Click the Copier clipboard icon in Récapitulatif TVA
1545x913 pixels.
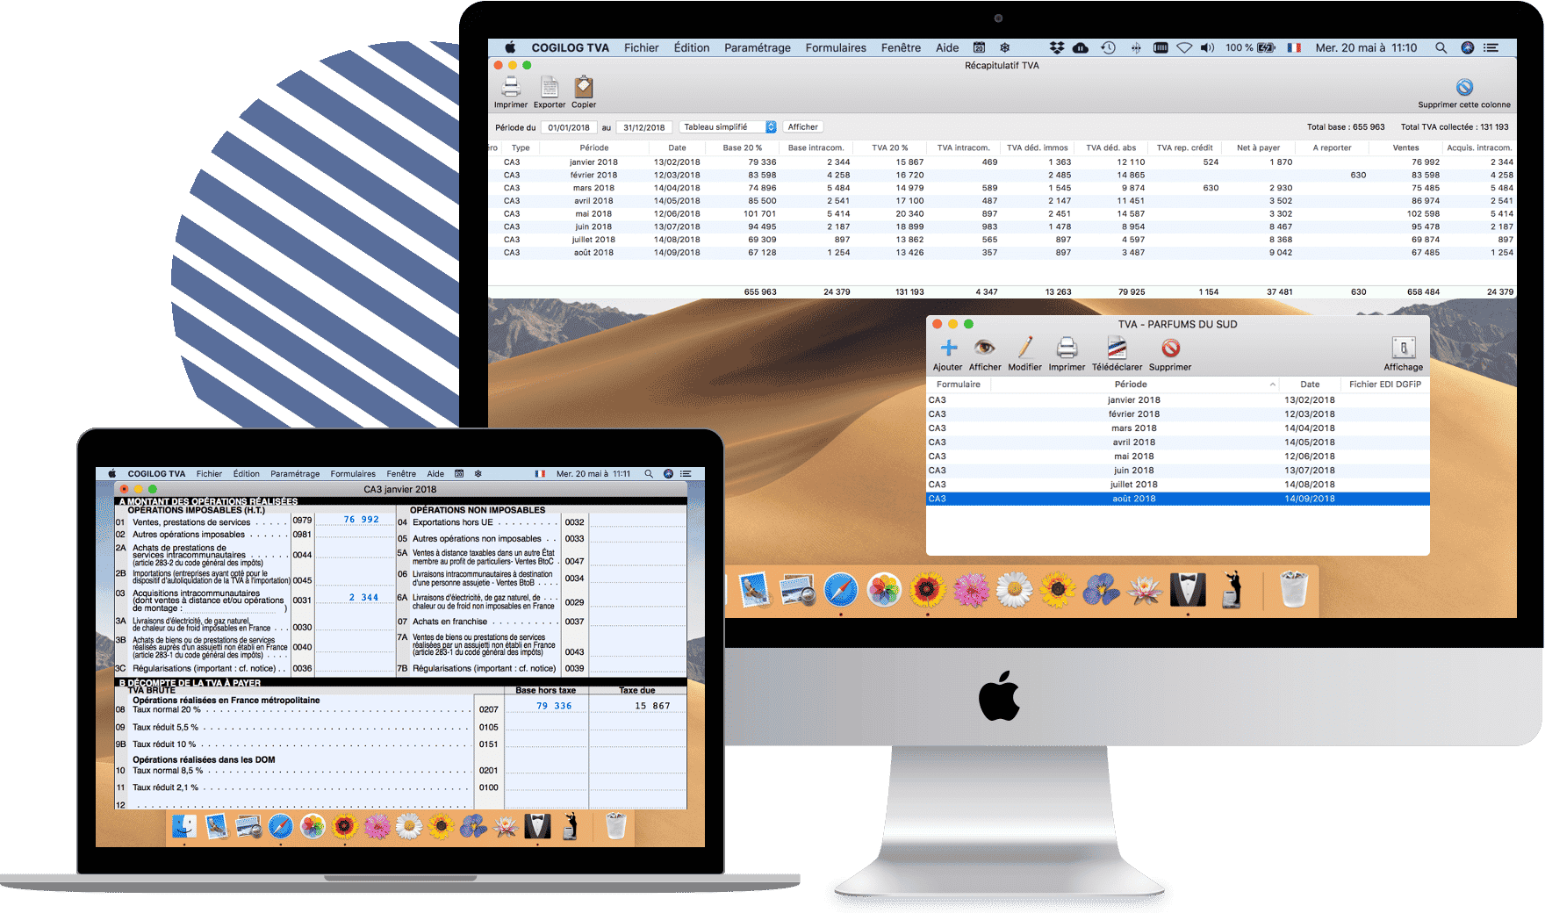[584, 87]
